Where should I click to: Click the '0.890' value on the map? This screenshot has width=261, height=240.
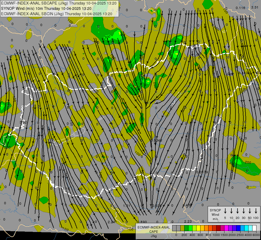(142, 222)
